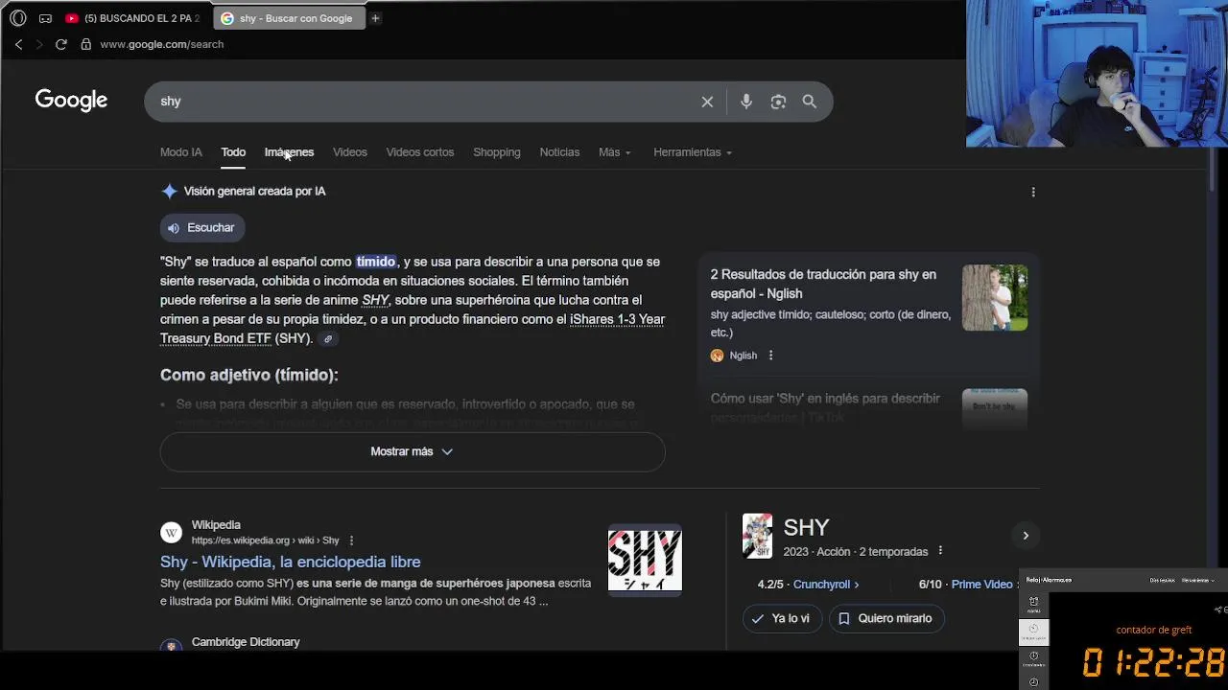This screenshot has height=690, width=1228.
Task: Open three-dot menu beside Nglish source
Action: [x=770, y=356]
